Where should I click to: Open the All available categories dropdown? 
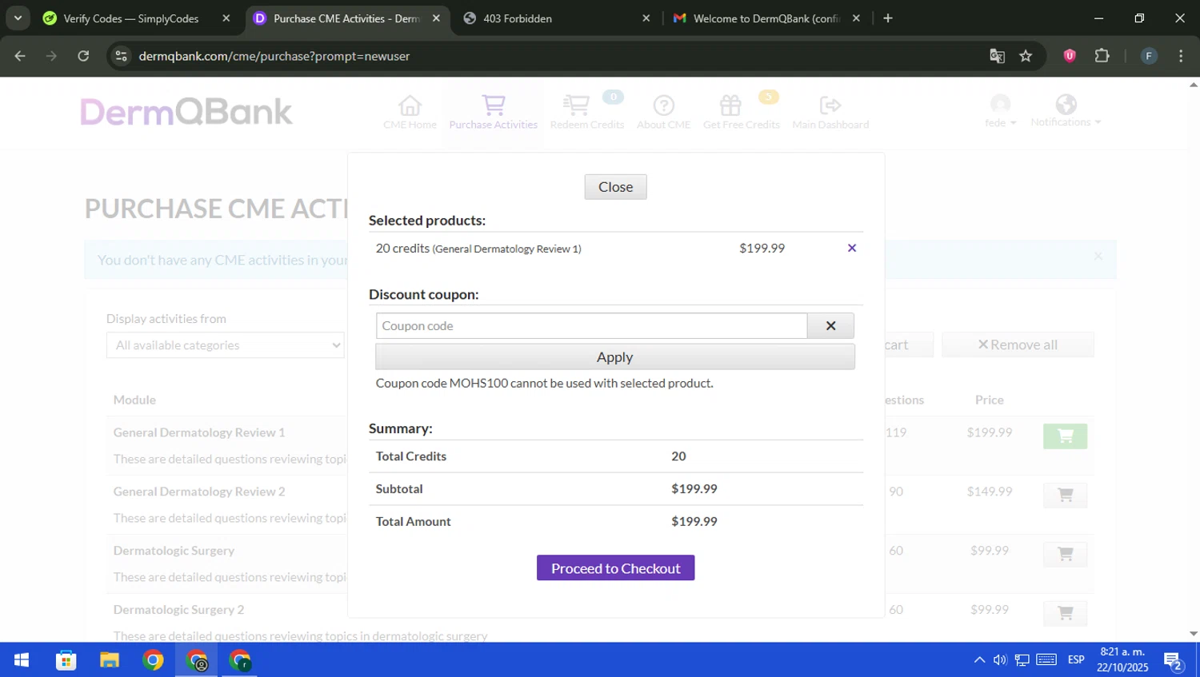point(225,345)
